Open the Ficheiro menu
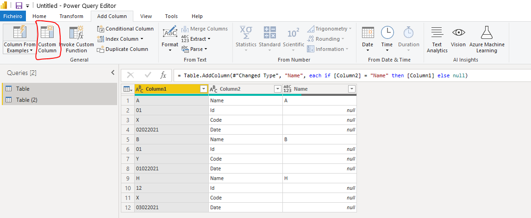The width and height of the screenshot is (531, 218). [x=13, y=16]
